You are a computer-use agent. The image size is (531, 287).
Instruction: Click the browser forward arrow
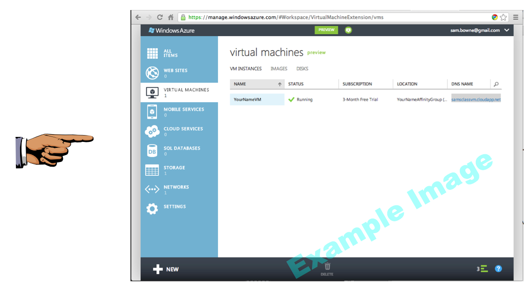coord(149,17)
